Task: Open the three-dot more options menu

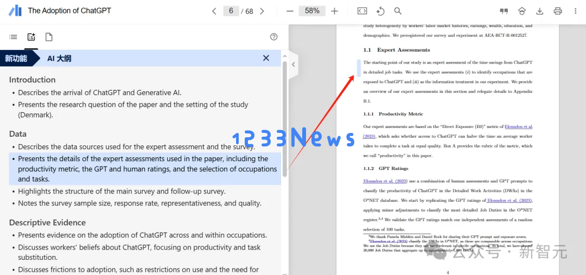Action: click(x=576, y=11)
